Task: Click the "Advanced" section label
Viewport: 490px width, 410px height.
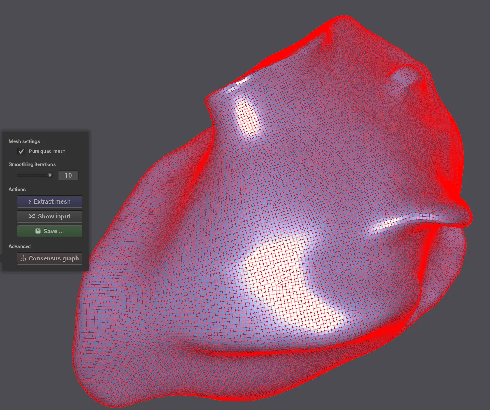Action: click(19, 246)
